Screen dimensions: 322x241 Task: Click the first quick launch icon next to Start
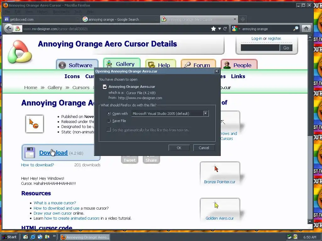click(25, 237)
